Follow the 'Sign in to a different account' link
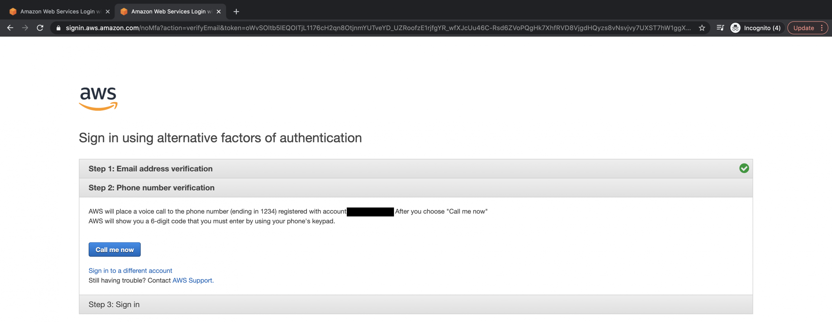 tap(130, 271)
